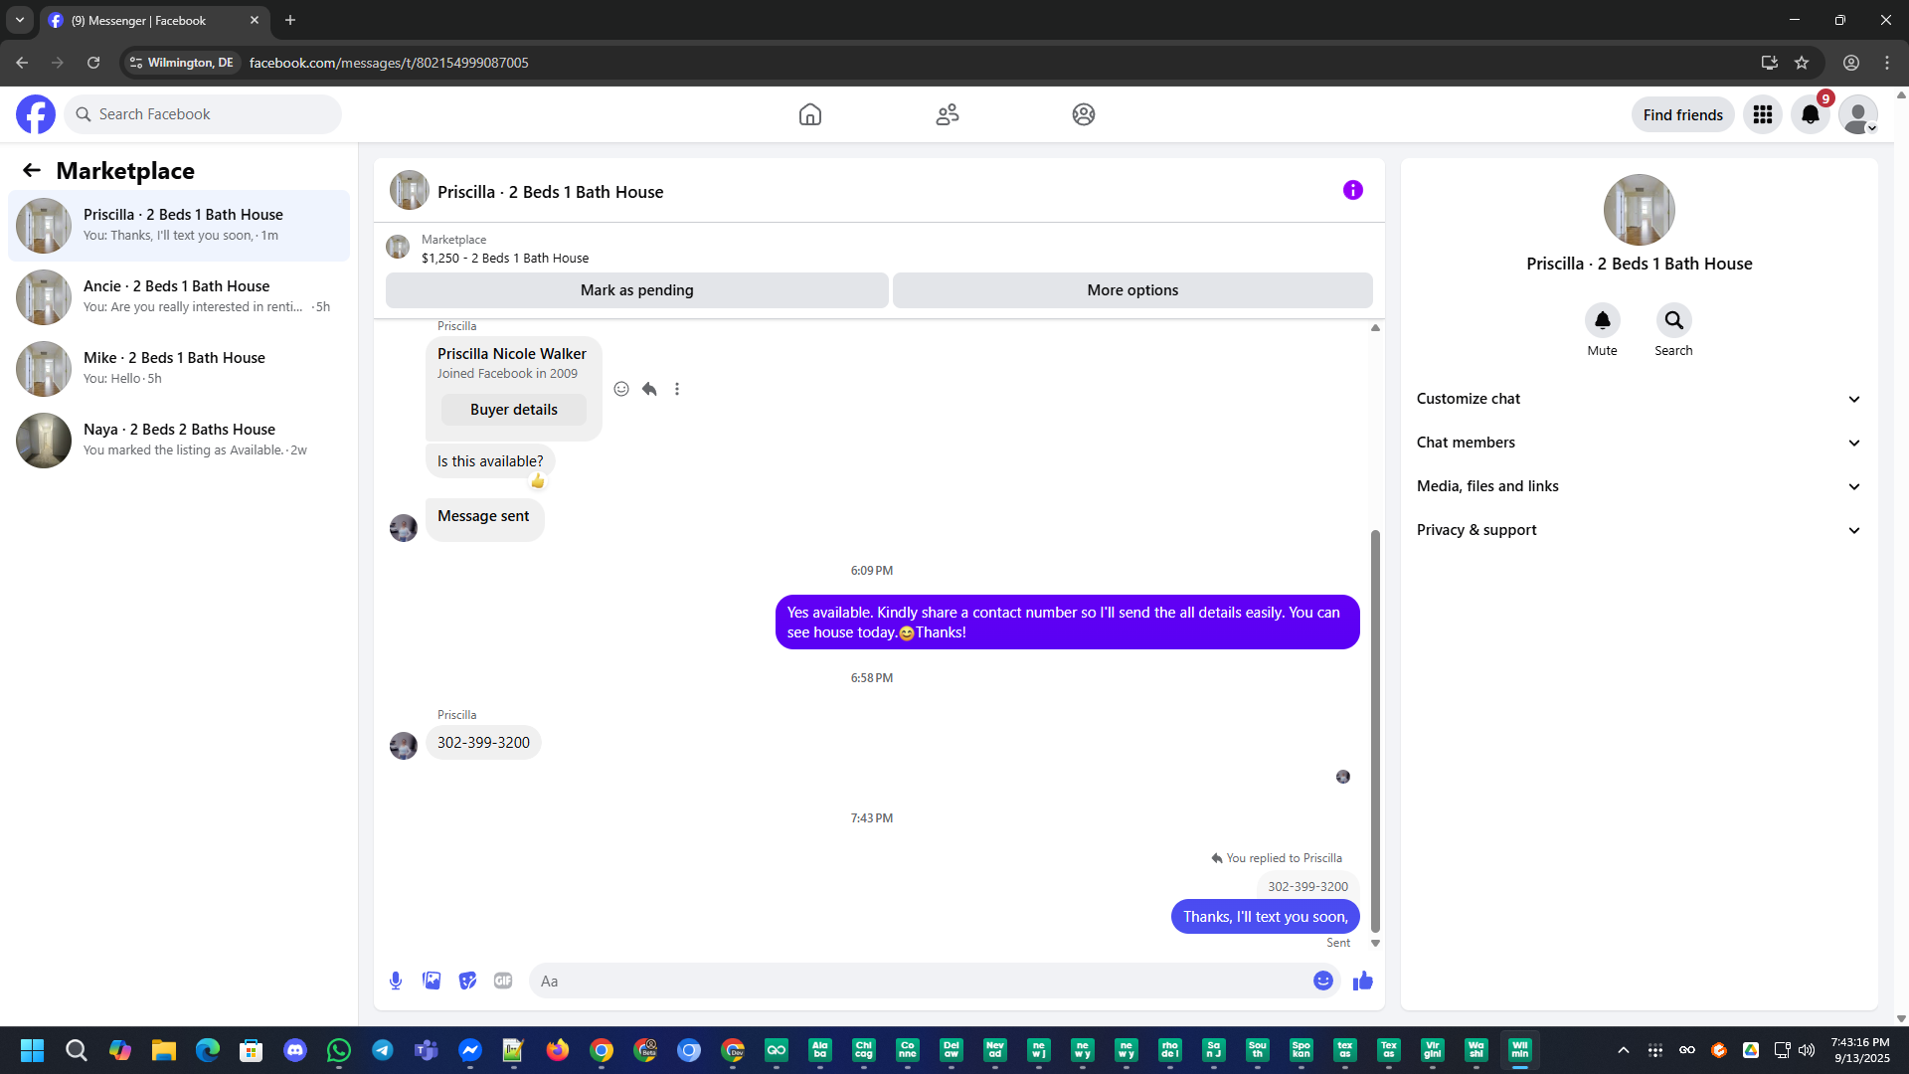The height and width of the screenshot is (1074, 1909).
Task: Click the purple conversation info icon
Action: pos(1352,190)
